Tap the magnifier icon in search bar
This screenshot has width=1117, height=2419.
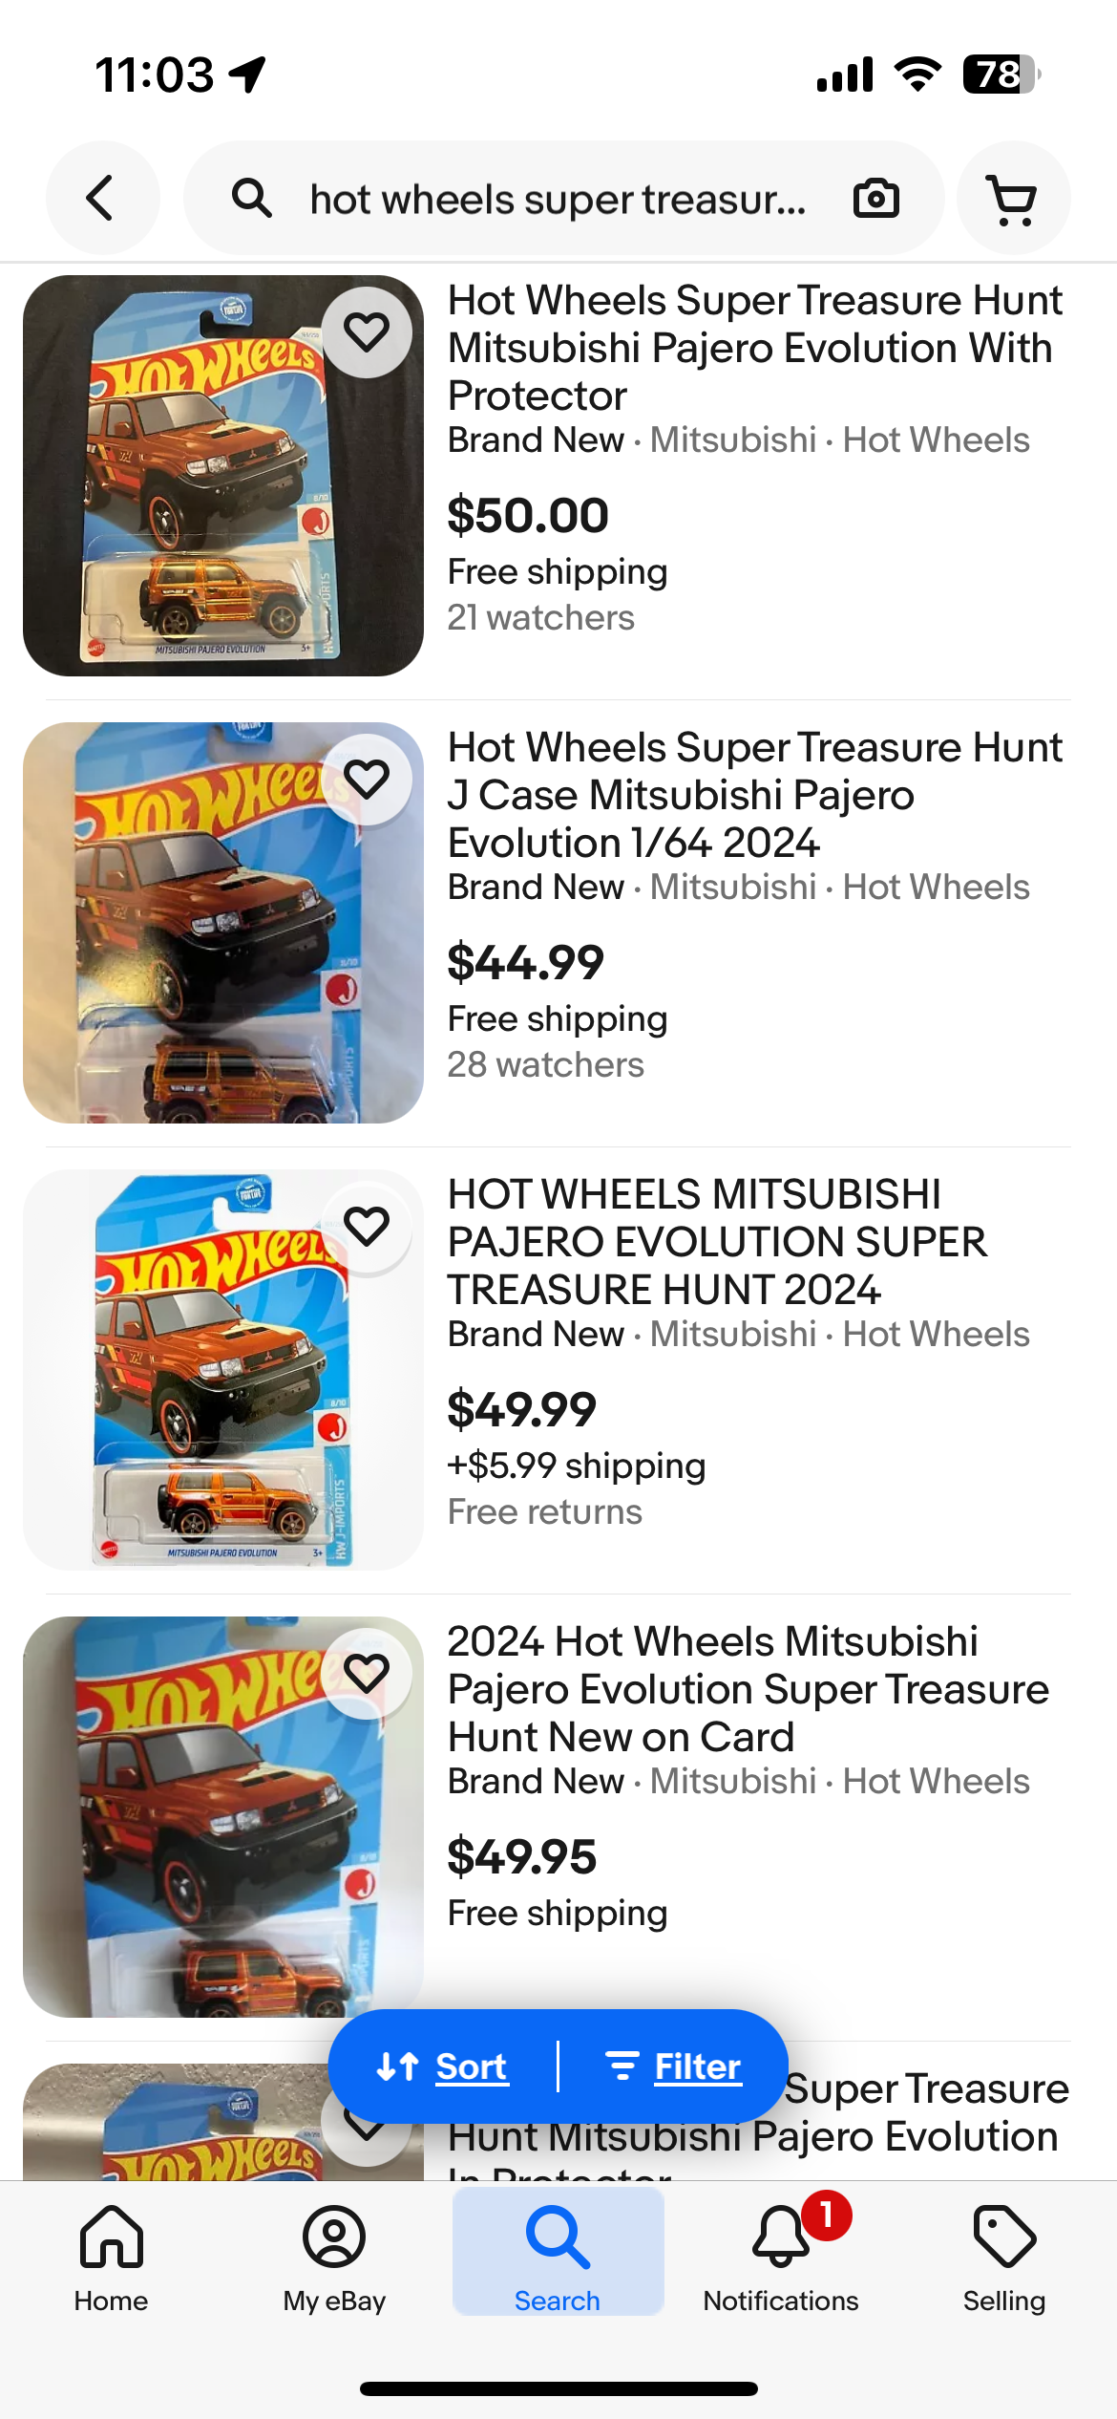[x=252, y=199]
